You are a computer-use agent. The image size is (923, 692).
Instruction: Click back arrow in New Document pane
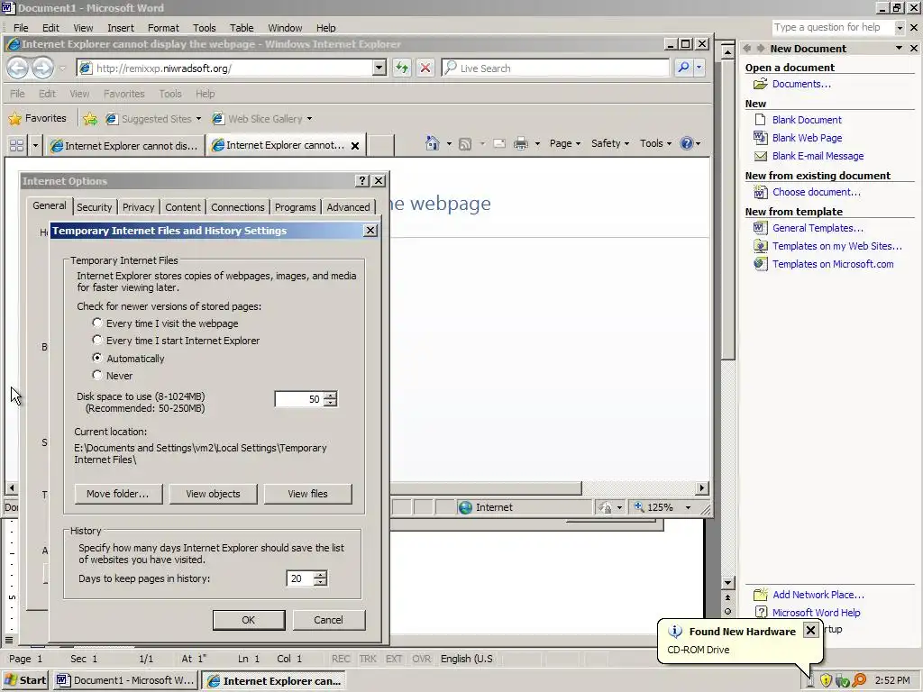click(747, 49)
